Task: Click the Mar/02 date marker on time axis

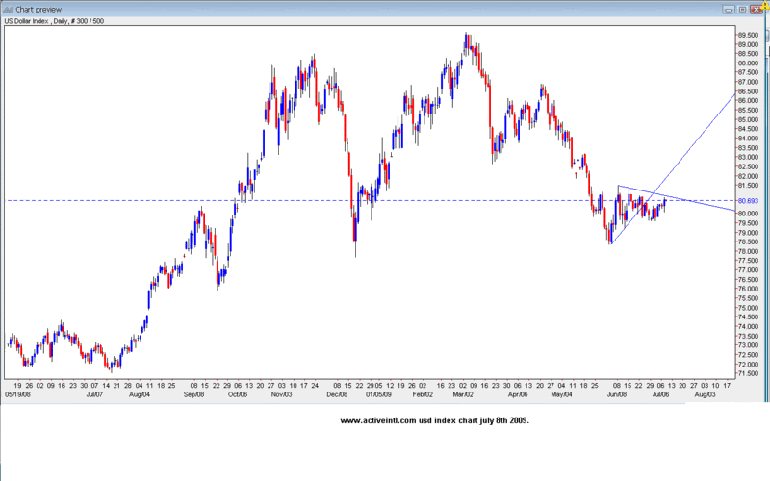Action: pos(463,394)
